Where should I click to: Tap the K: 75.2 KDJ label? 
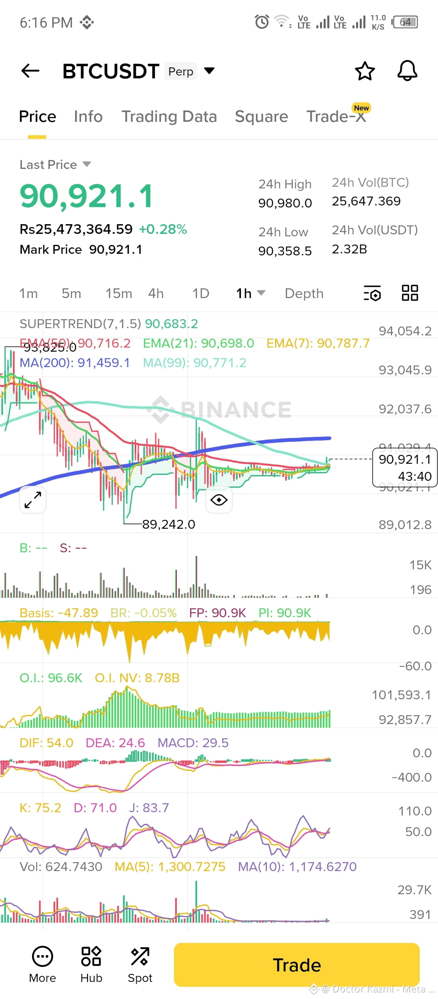point(40,808)
